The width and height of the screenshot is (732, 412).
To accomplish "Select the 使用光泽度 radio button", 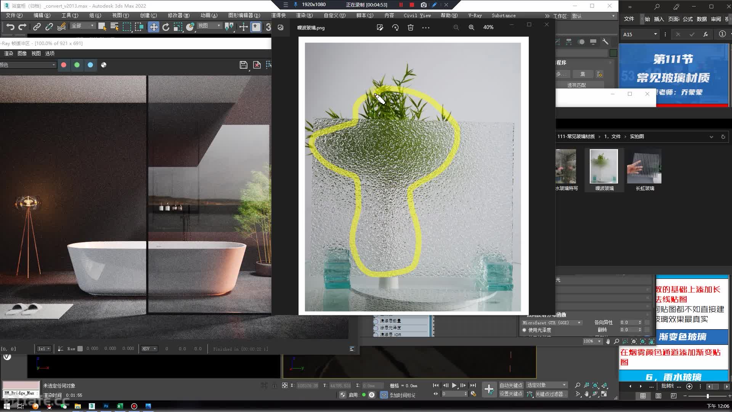I will [525, 330].
